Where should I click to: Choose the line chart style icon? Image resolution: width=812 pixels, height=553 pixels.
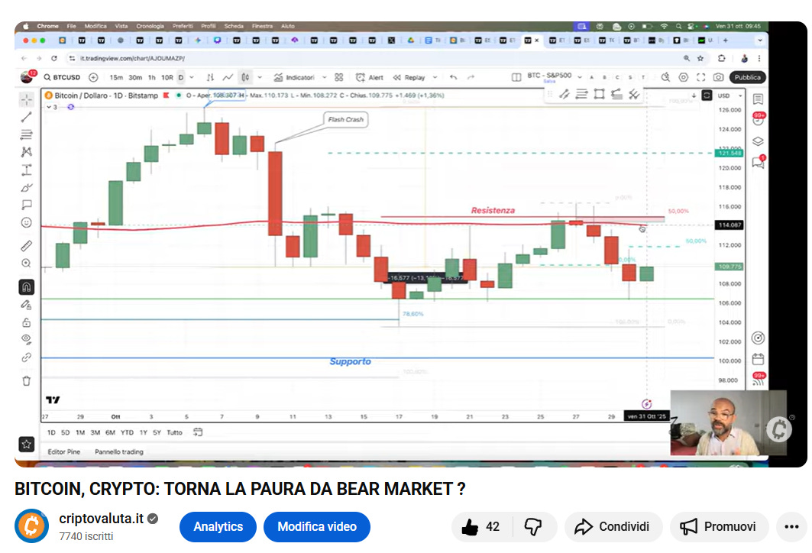[228, 77]
